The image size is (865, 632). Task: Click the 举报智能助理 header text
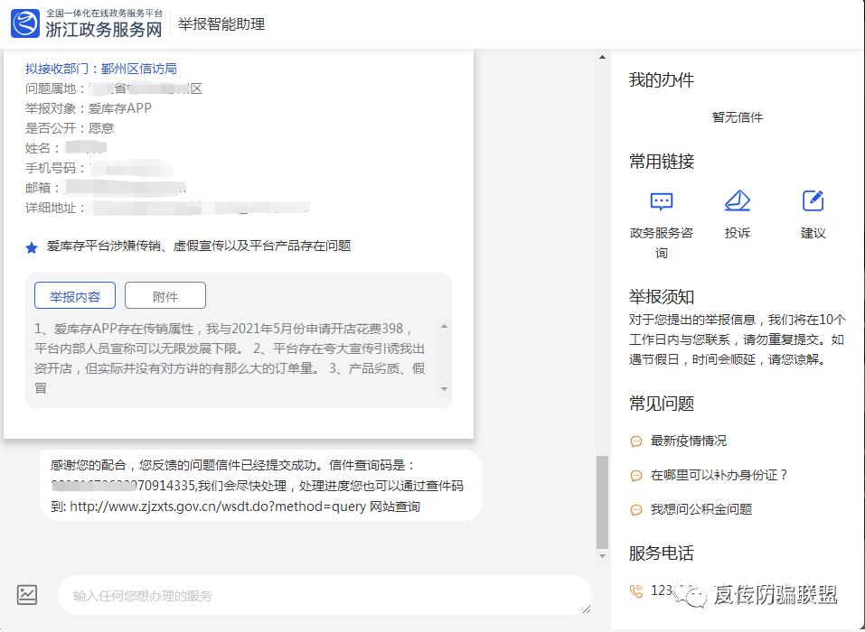[221, 23]
